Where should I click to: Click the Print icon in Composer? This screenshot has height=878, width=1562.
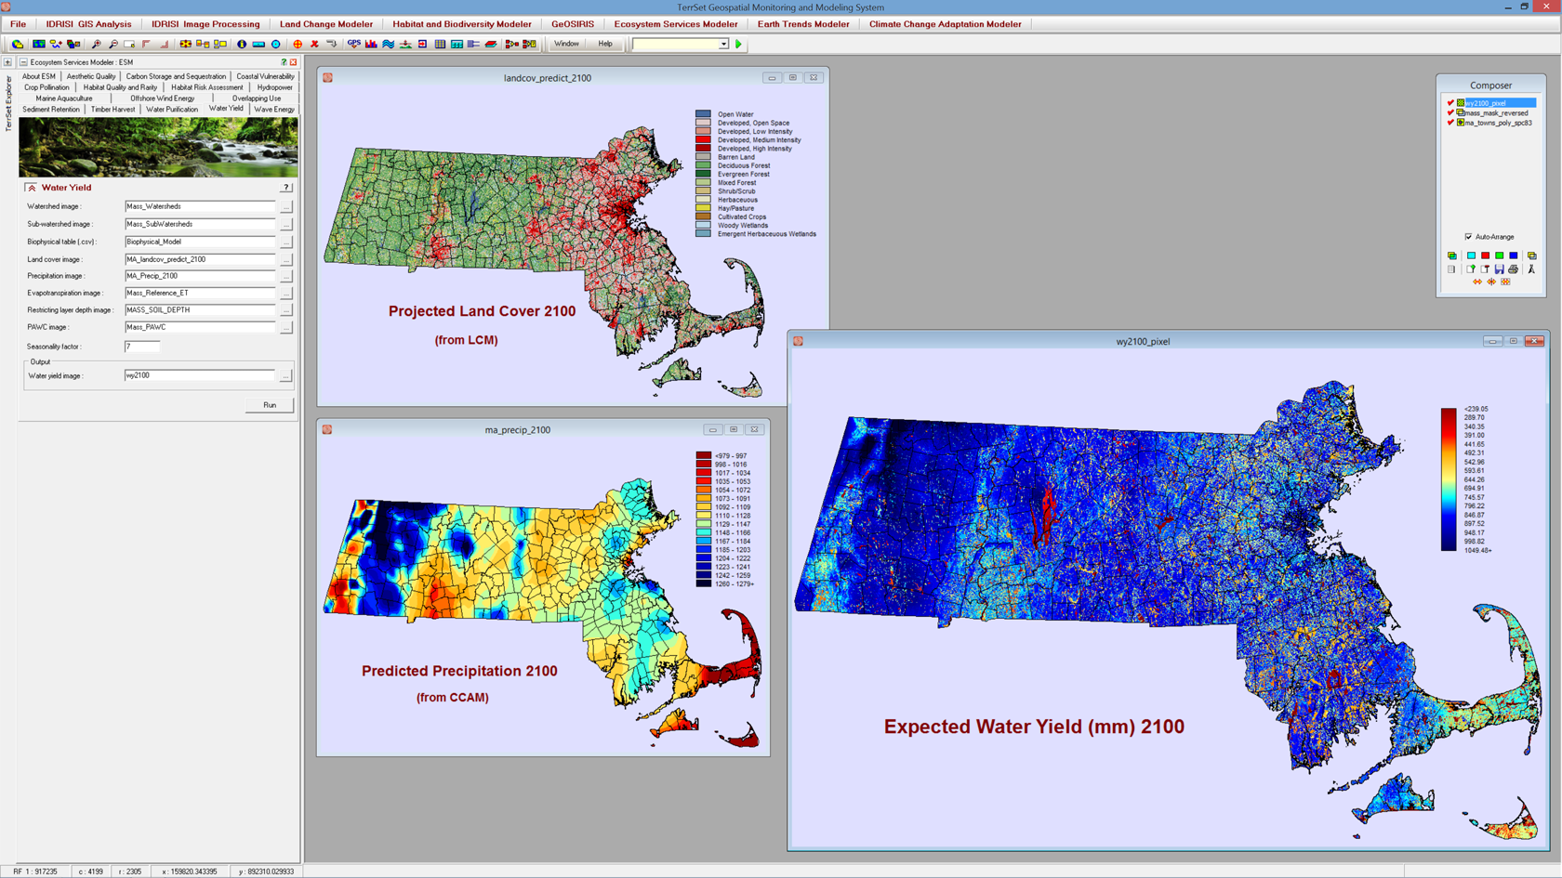tap(1513, 269)
